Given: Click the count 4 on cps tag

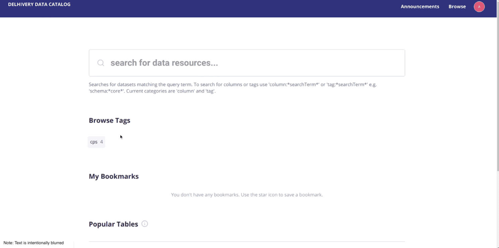Looking at the screenshot, I should coord(102,142).
